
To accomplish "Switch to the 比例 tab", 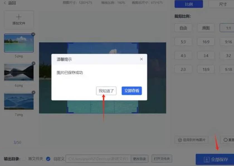I will [x=189, y=4].
